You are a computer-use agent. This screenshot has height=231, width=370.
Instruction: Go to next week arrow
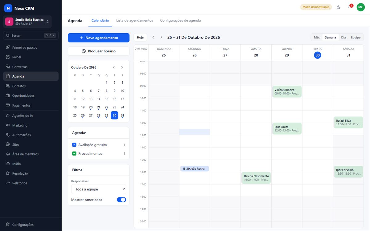coord(161,37)
